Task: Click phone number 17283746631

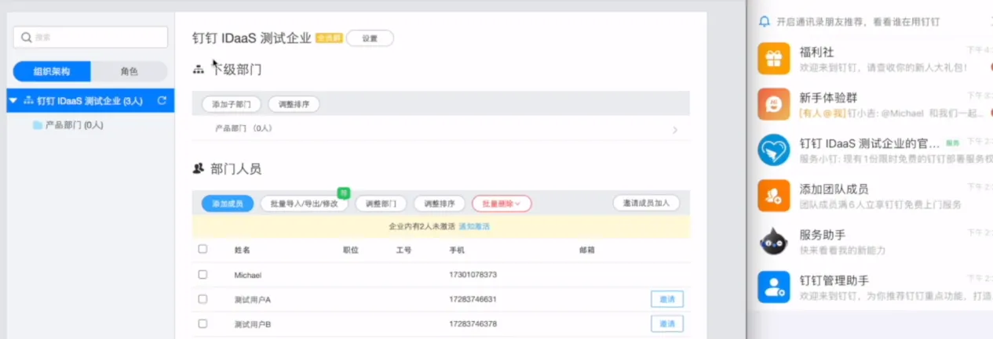Action: click(x=473, y=299)
